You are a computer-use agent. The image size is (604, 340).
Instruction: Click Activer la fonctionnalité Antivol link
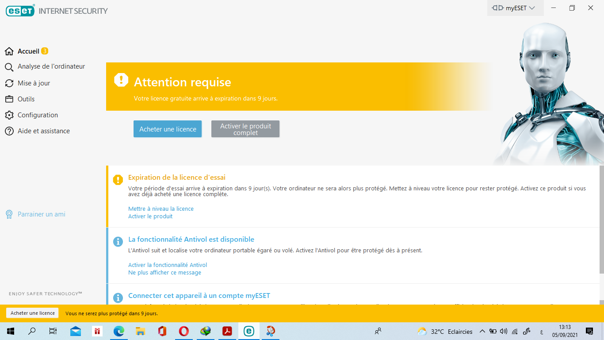[168, 265]
